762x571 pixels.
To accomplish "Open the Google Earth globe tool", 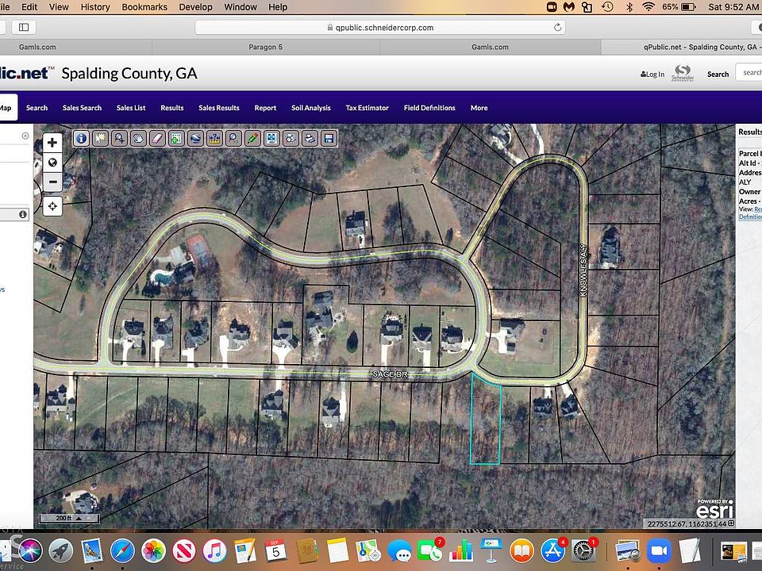I will (x=195, y=138).
